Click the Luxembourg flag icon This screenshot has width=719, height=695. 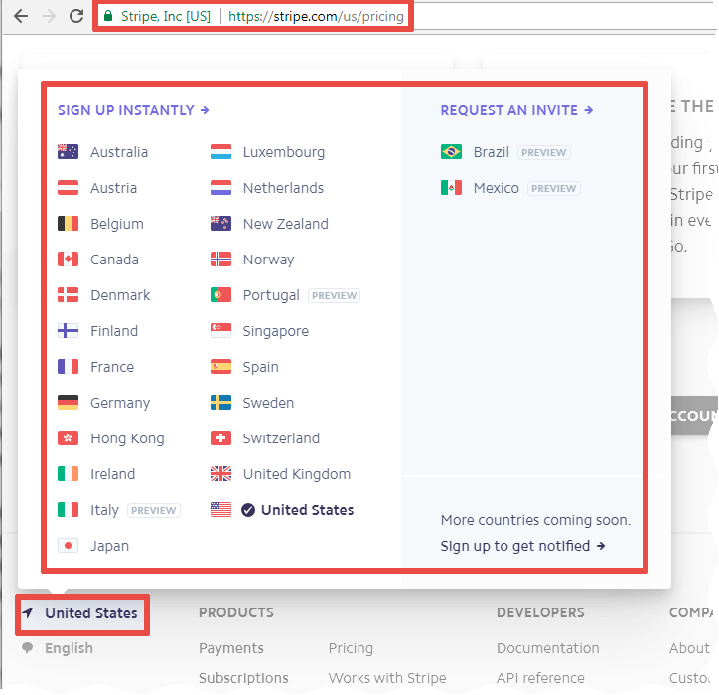(220, 151)
